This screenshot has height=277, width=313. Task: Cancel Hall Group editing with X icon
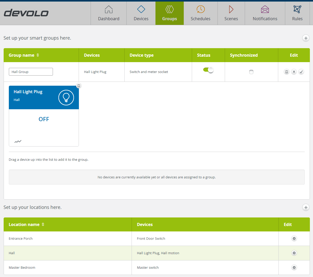coord(294,72)
